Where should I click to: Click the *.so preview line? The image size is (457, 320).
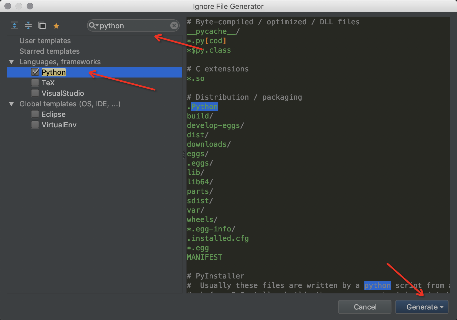click(196, 78)
